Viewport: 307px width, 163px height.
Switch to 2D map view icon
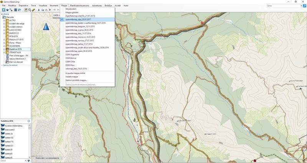(x=3, y=10)
